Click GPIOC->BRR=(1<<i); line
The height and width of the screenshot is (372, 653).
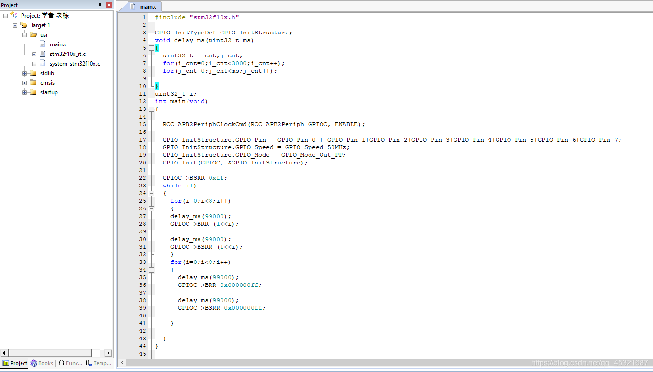204,224
